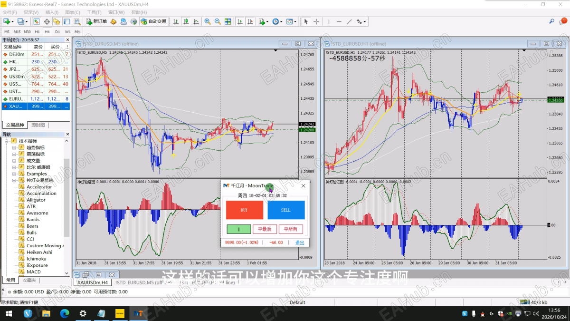Select the cursor arrow tool

[306, 21]
